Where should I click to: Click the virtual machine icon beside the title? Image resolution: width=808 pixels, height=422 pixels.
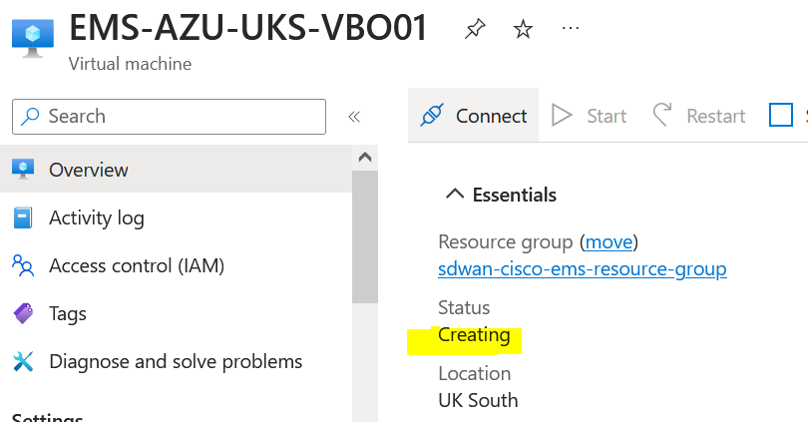coord(33,38)
